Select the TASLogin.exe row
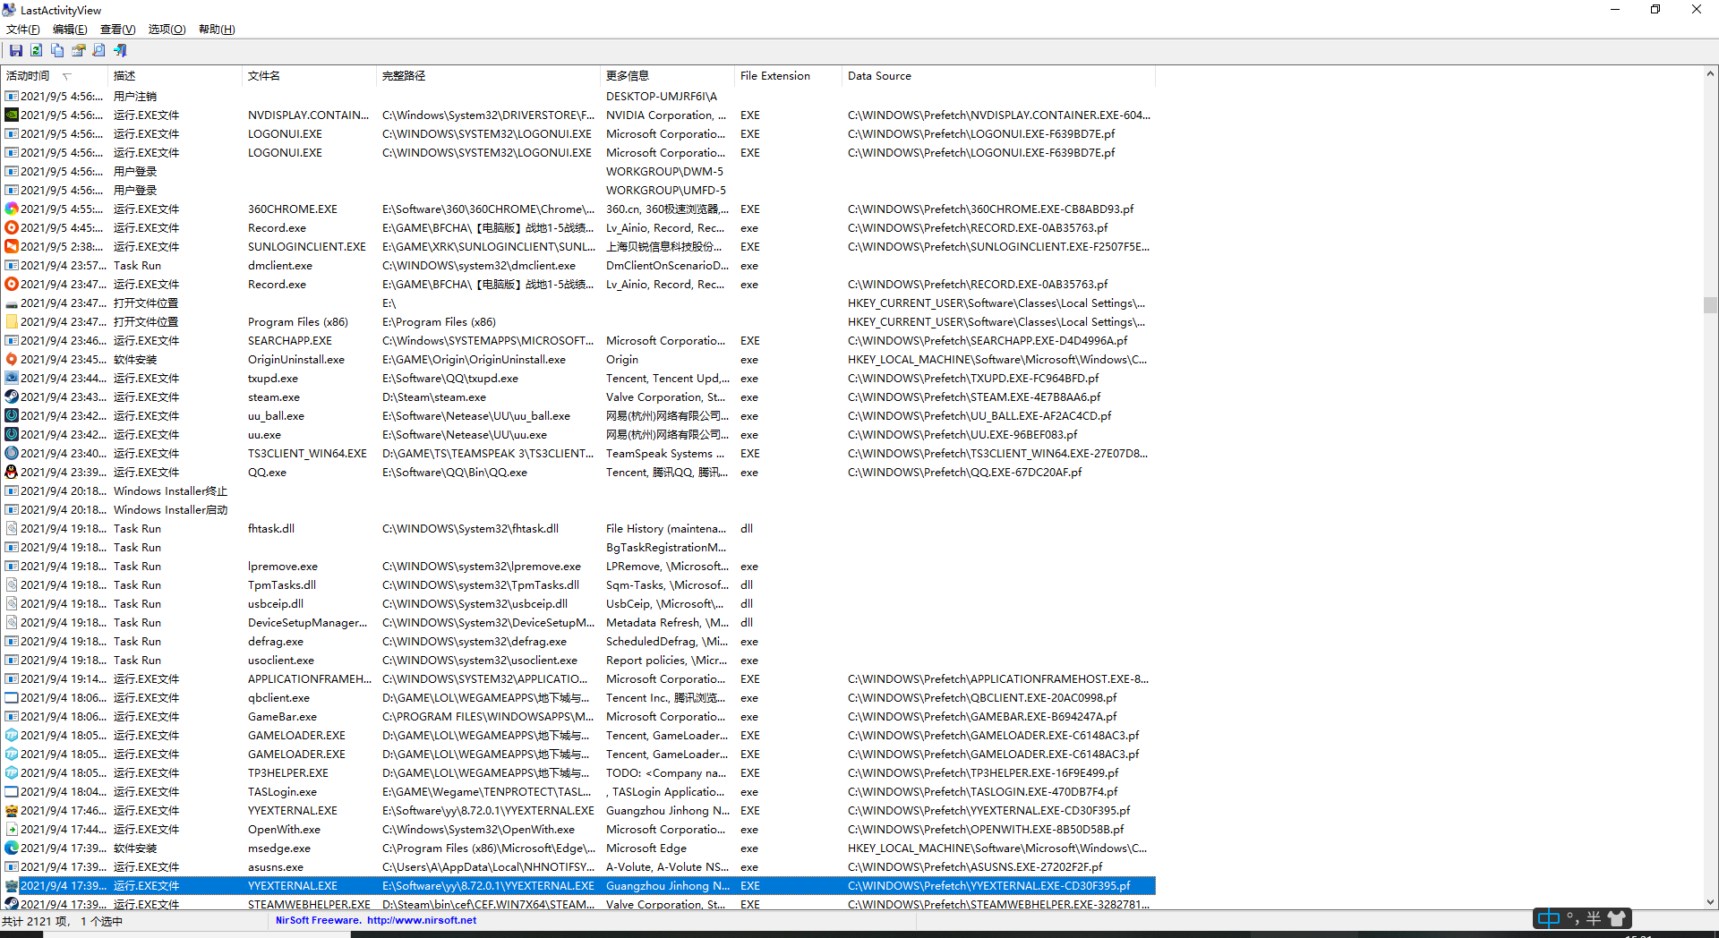 pyautogui.click(x=578, y=792)
